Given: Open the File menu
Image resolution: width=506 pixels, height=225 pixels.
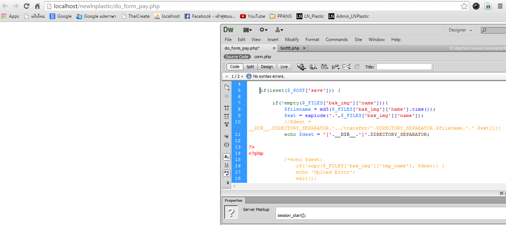Looking at the screenshot, I should coord(228,40).
